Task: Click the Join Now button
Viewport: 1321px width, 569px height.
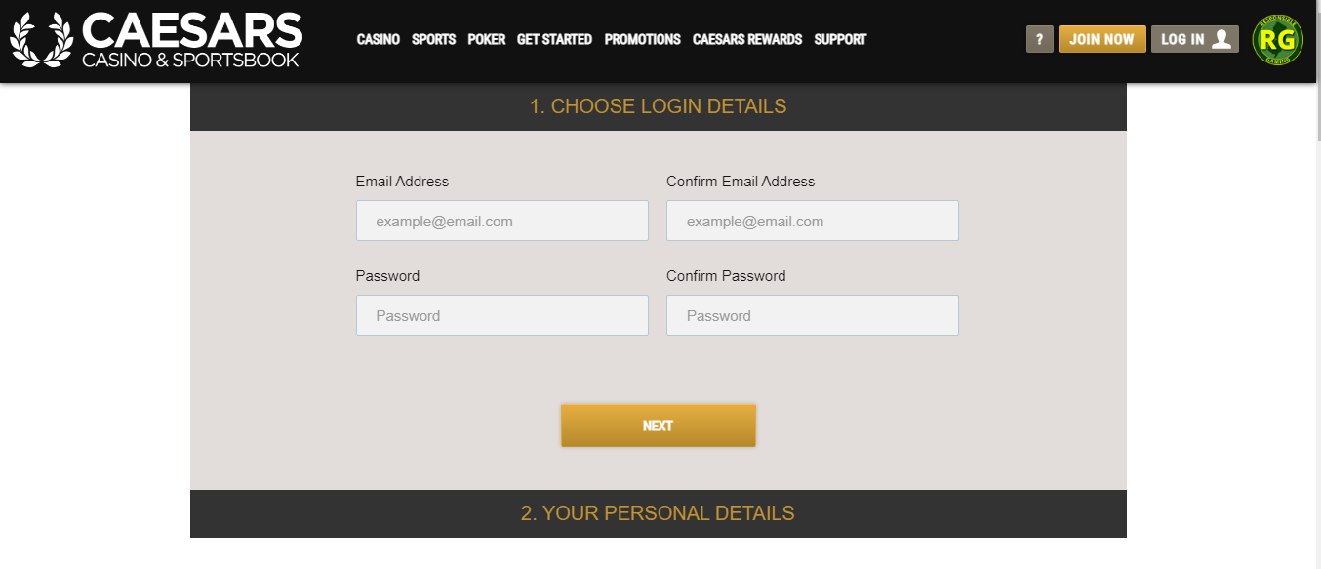Action: click(x=1102, y=39)
